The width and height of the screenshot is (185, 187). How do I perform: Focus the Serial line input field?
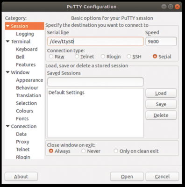coord(95,41)
